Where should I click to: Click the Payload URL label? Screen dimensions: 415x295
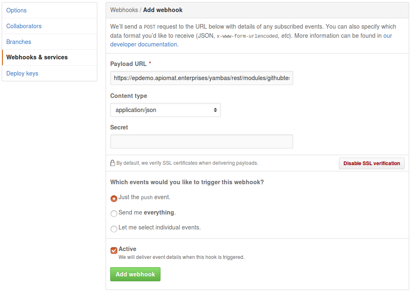pos(128,64)
